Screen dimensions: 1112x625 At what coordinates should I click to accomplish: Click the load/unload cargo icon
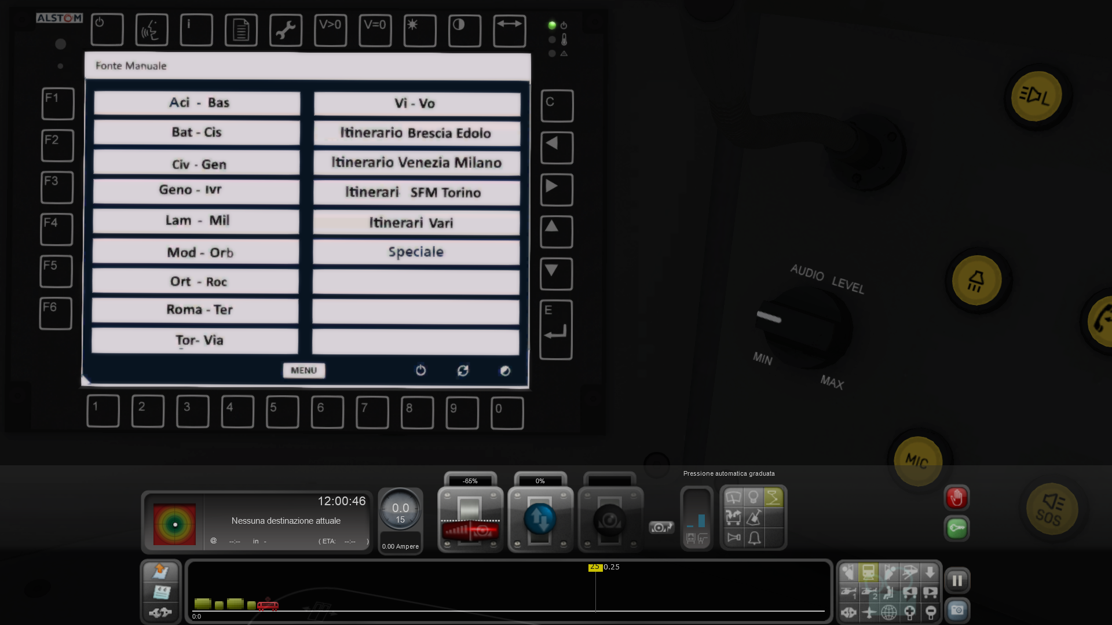click(x=733, y=517)
